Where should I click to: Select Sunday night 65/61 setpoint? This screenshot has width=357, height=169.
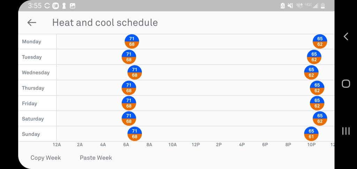[311, 134]
